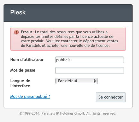Click the "Mot de passe" field label
Viewport: 139px width, 122px height.
tap(23, 70)
